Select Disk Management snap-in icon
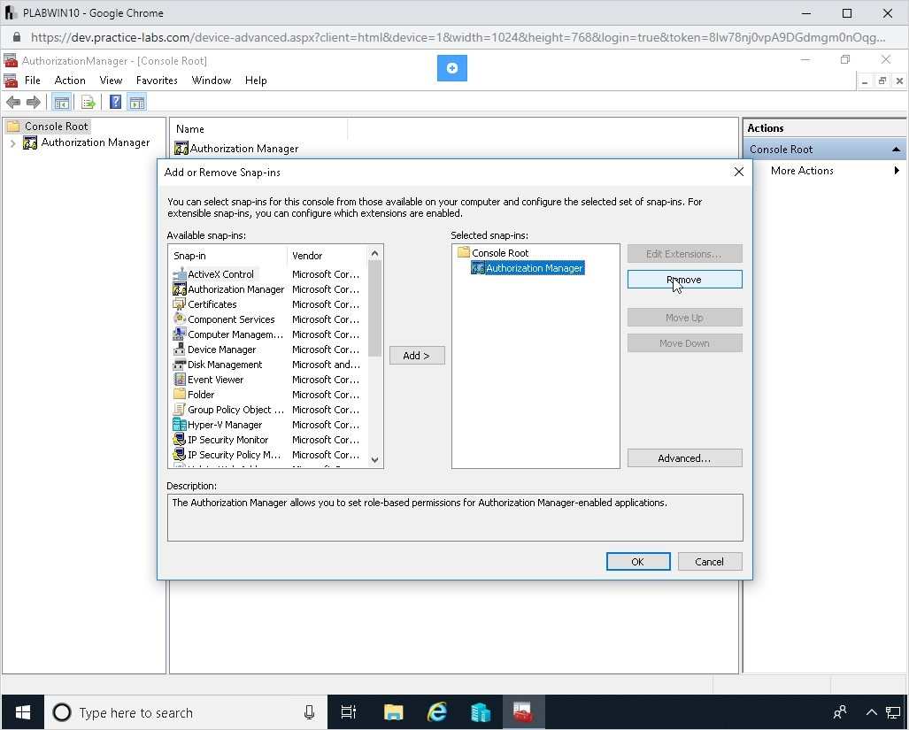909x730 pixels. pyautogui.click(x=180, y=365)
